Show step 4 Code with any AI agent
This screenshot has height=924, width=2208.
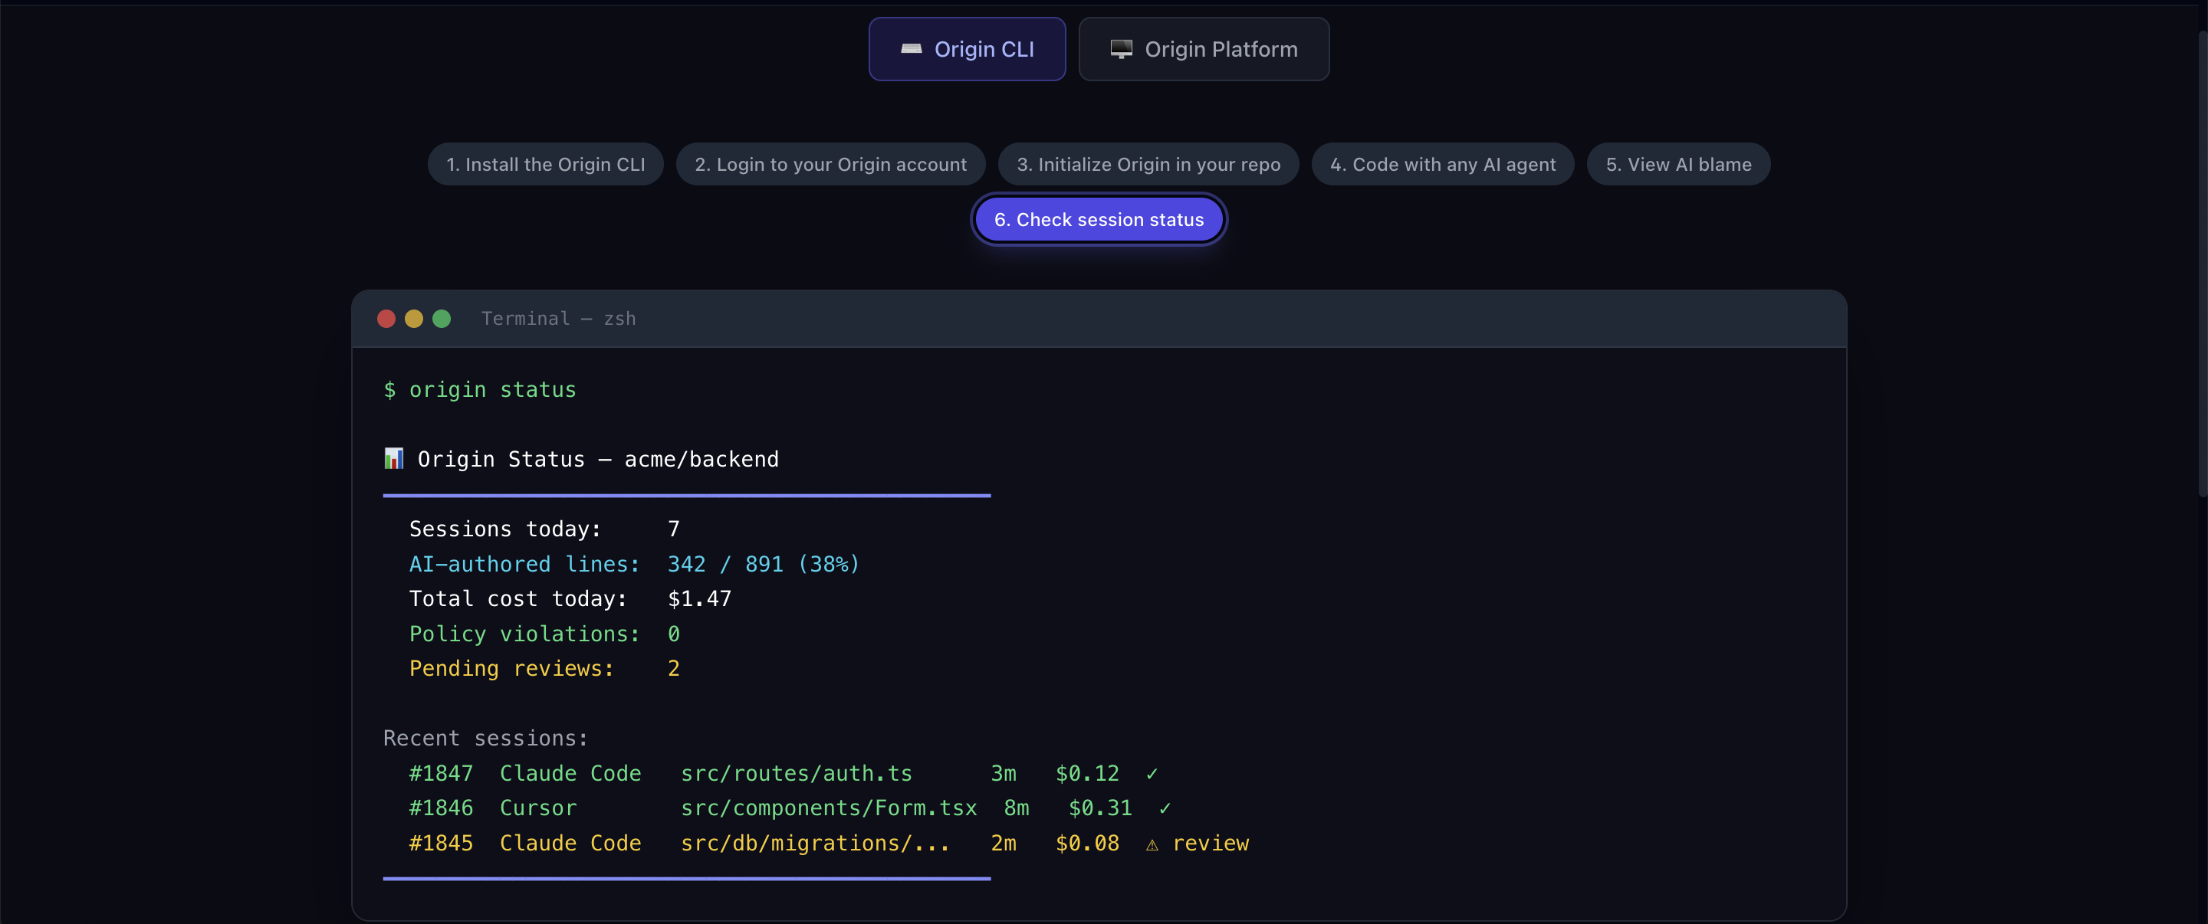point(1441,165)
